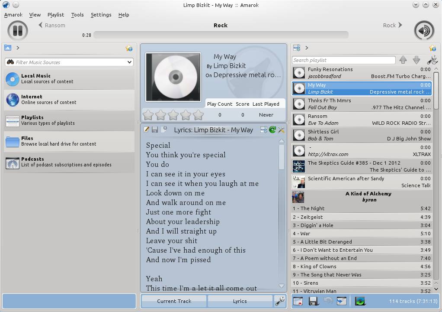Image resolution: width=442 pixels, height=312 pixels.
Task: Click the media sources home folder icon
Action: pyautogui.click(x=8, y=48)
